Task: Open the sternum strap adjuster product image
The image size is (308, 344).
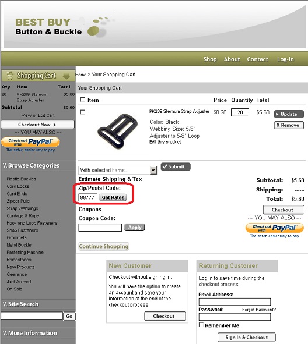Action: pos(118,131)
